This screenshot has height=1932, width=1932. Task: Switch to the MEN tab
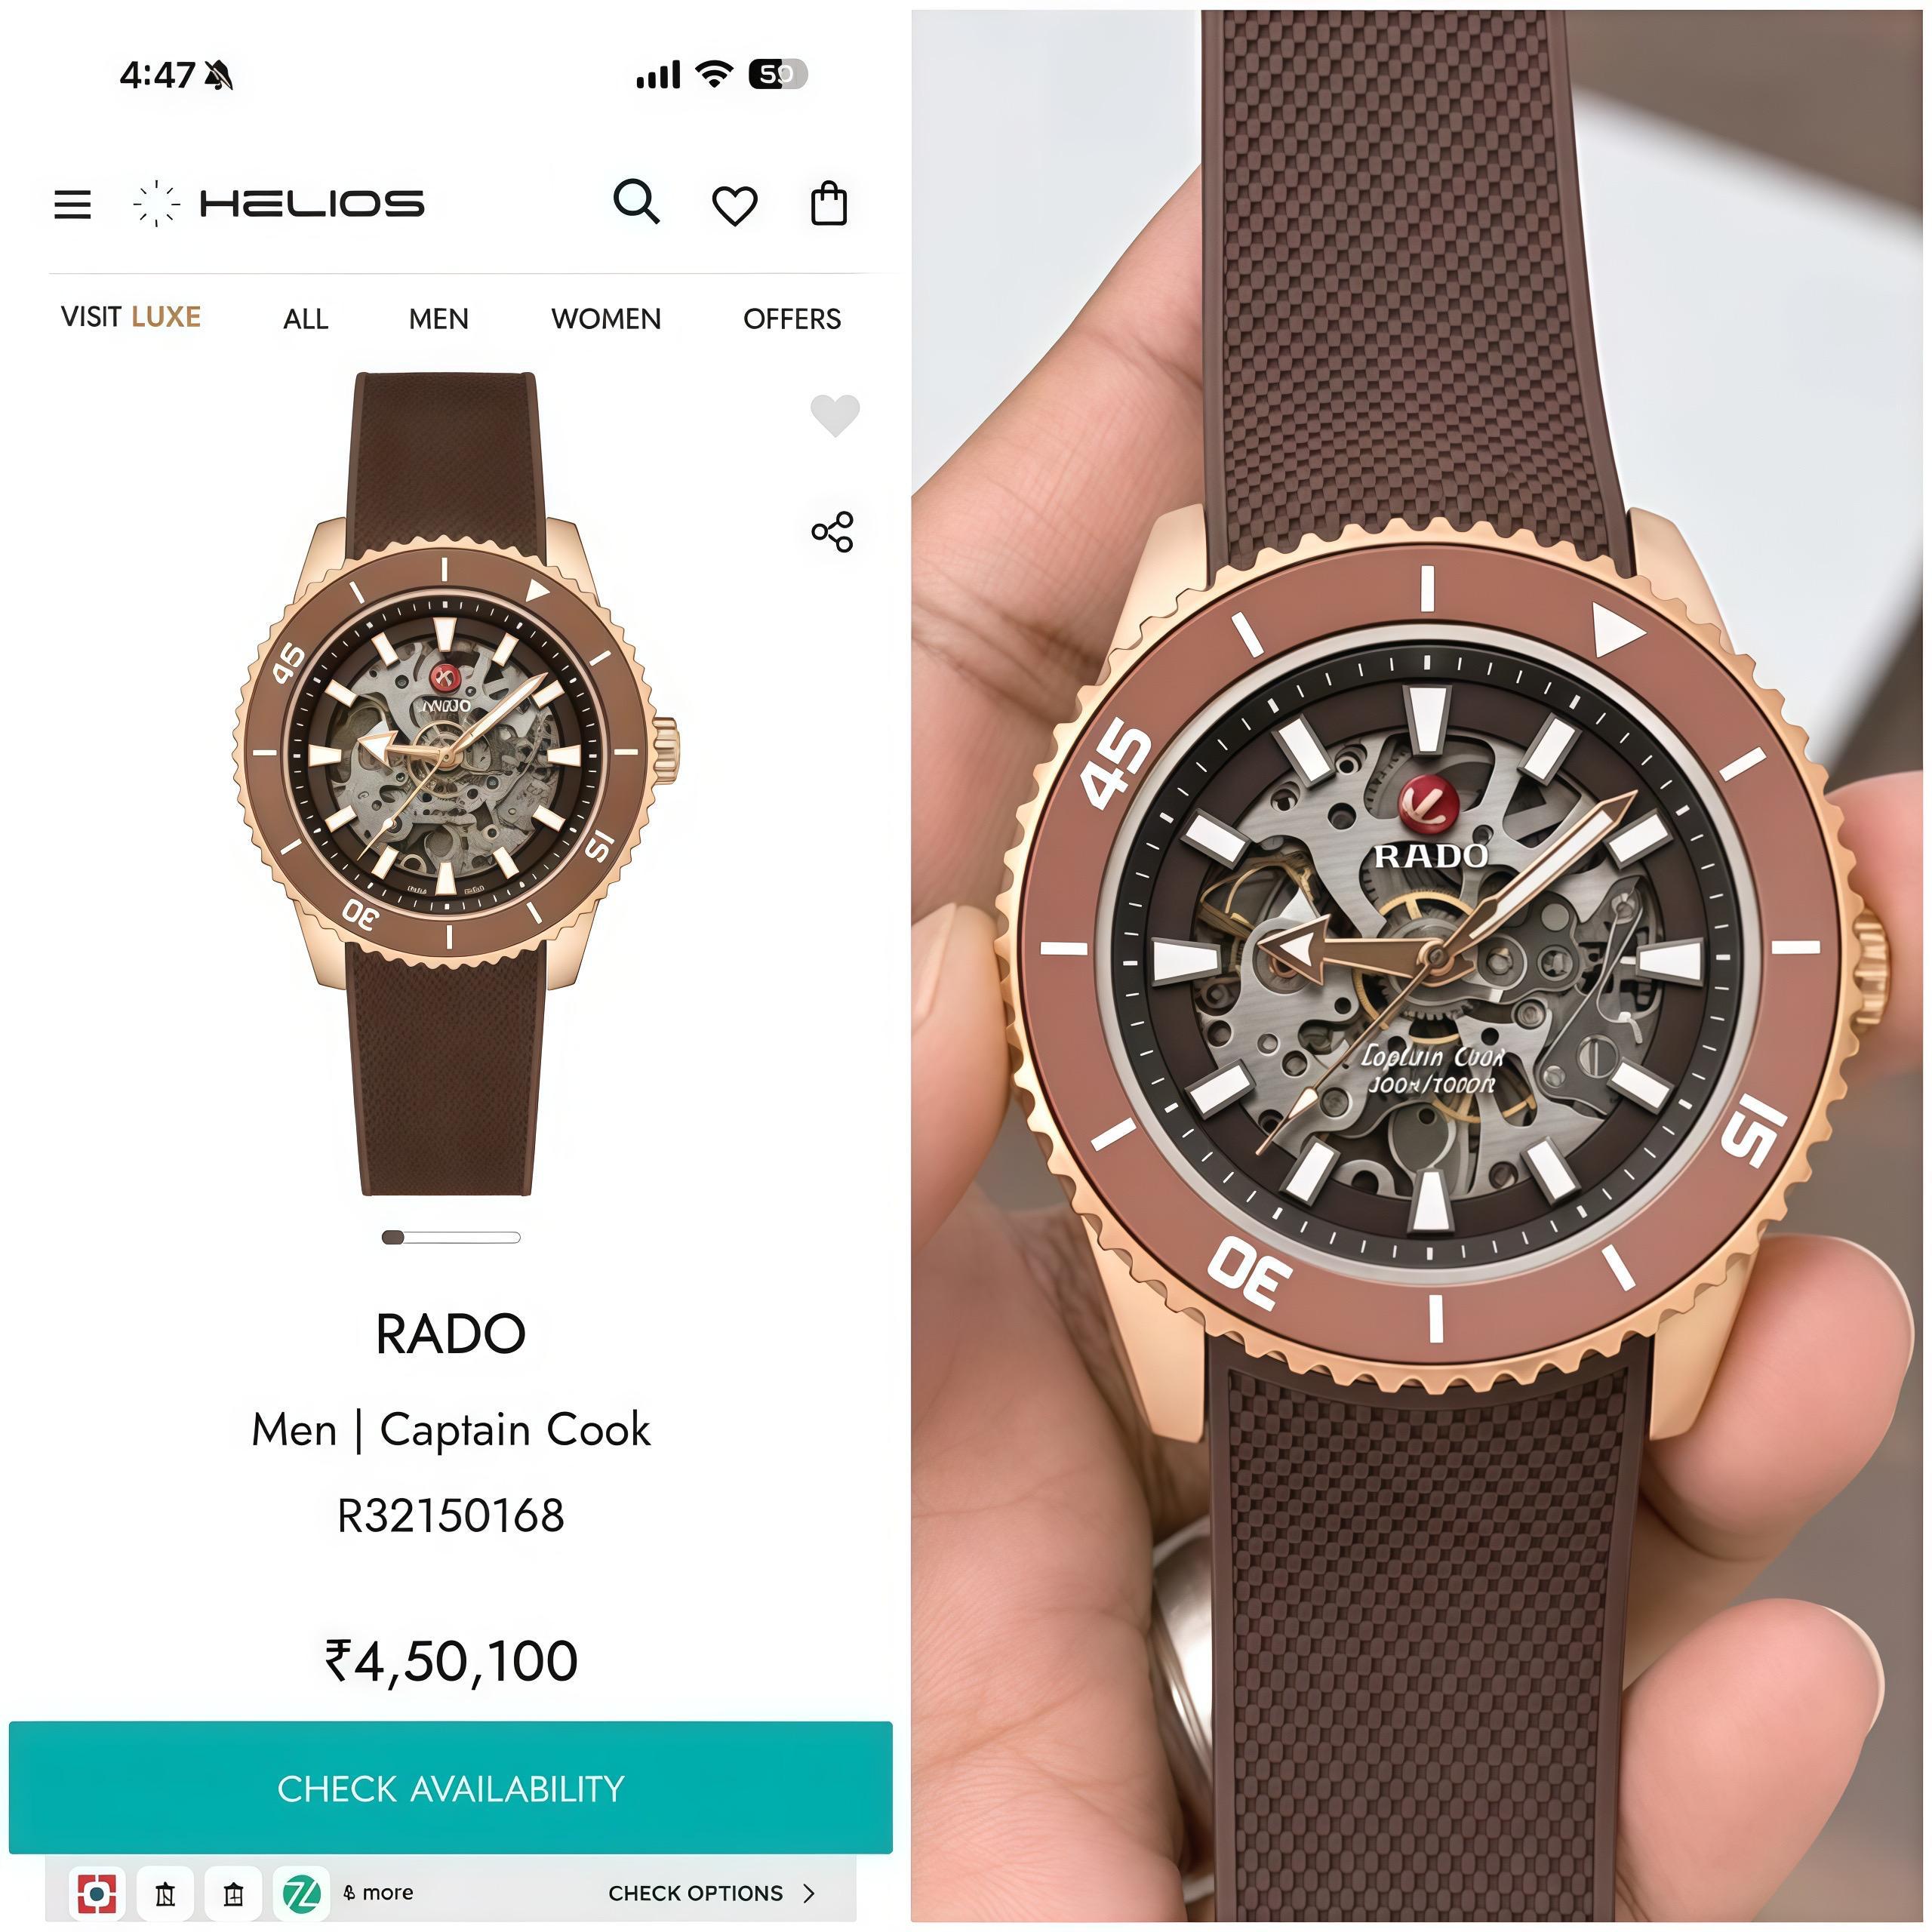438,319
